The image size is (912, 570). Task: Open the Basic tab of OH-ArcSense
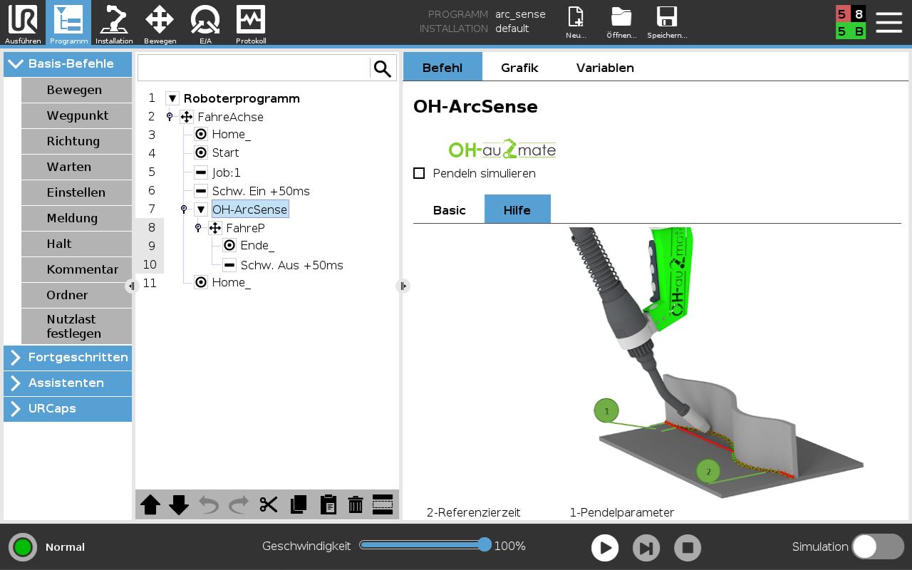(449, 209)
